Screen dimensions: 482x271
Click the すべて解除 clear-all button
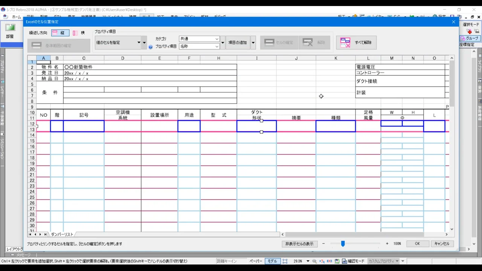tap(356, 43)
